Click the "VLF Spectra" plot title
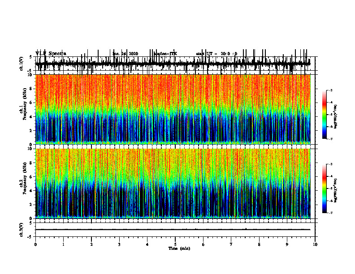 coord(51,54)
